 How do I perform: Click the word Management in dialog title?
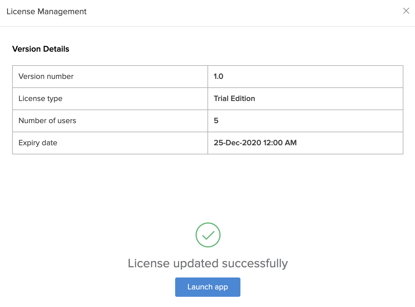(62, 11)
